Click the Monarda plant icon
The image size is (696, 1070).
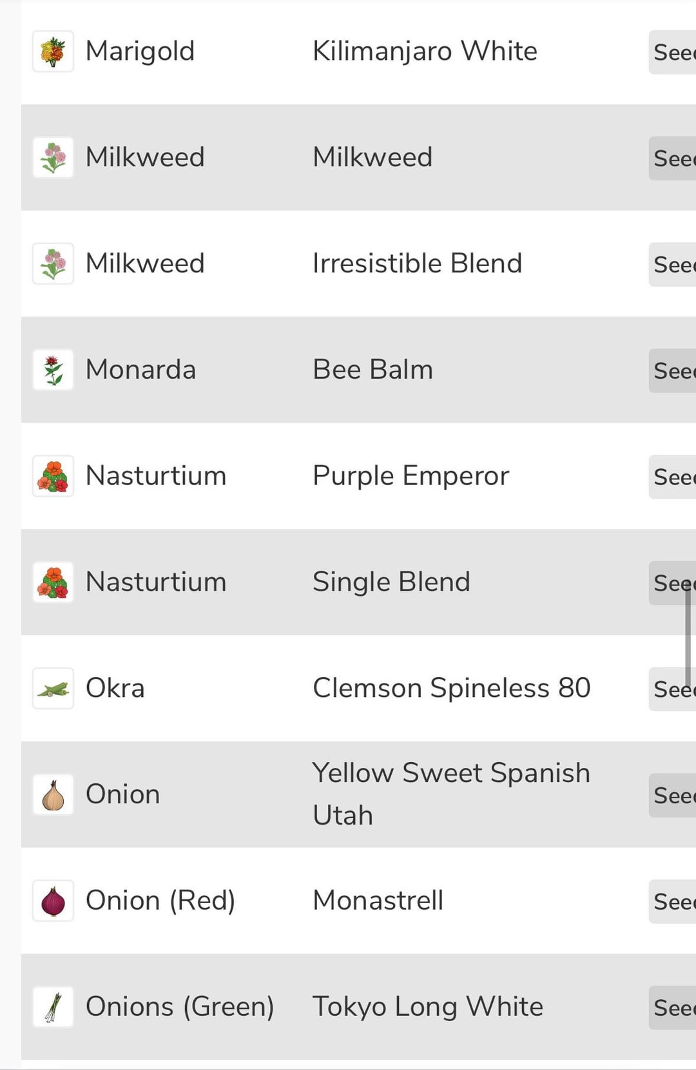tap(53, 370)
